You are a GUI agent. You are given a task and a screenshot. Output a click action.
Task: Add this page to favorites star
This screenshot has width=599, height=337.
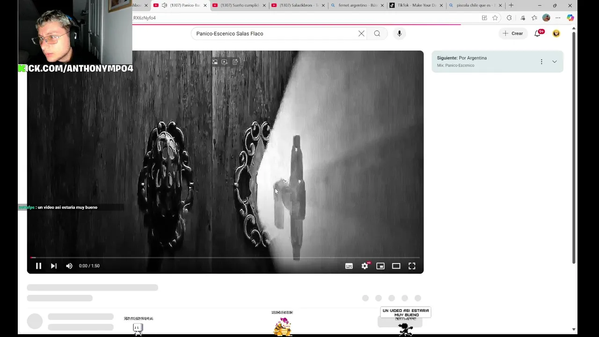495,18
